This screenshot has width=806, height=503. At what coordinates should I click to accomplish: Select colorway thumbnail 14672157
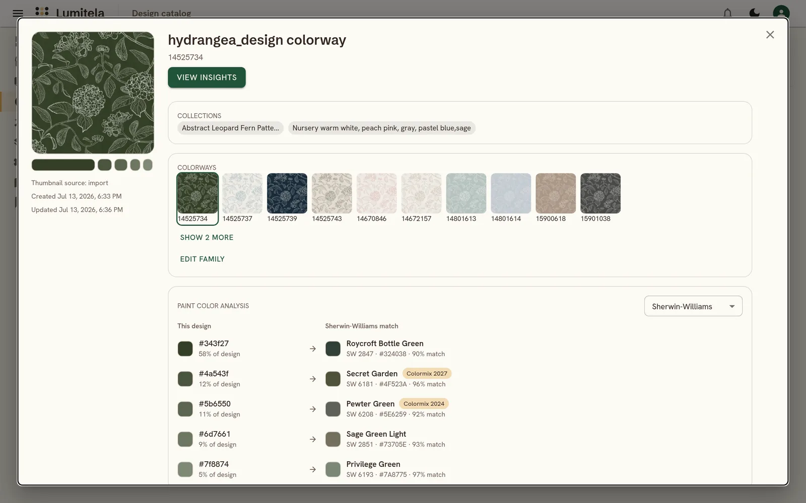pos(422,198)
